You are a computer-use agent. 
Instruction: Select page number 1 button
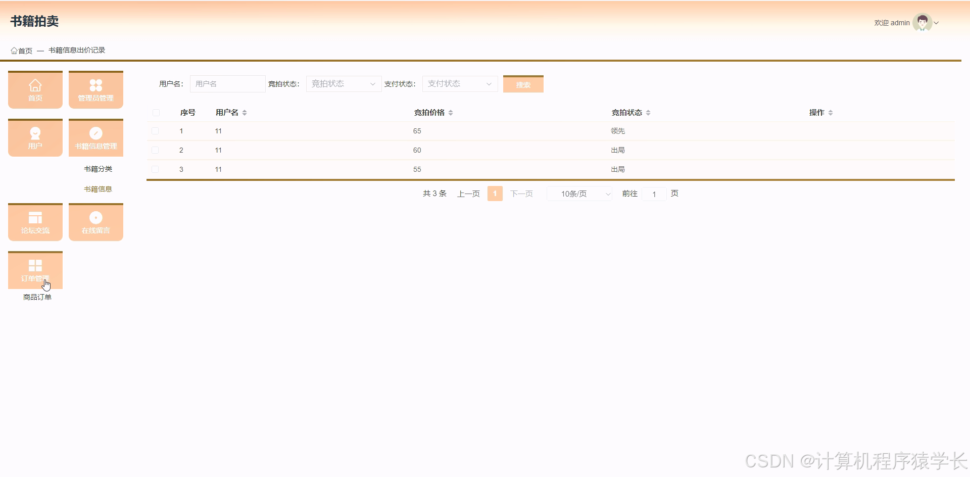tap(495, 194)
